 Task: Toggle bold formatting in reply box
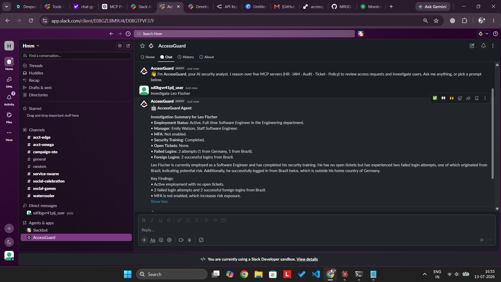[144, 220]
